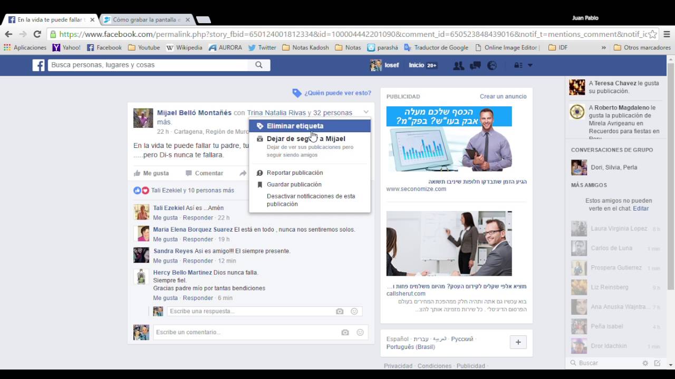Open Aplicaciones apps shortcut
Screen dimensions: 675x379
click(x=25, y=47)
